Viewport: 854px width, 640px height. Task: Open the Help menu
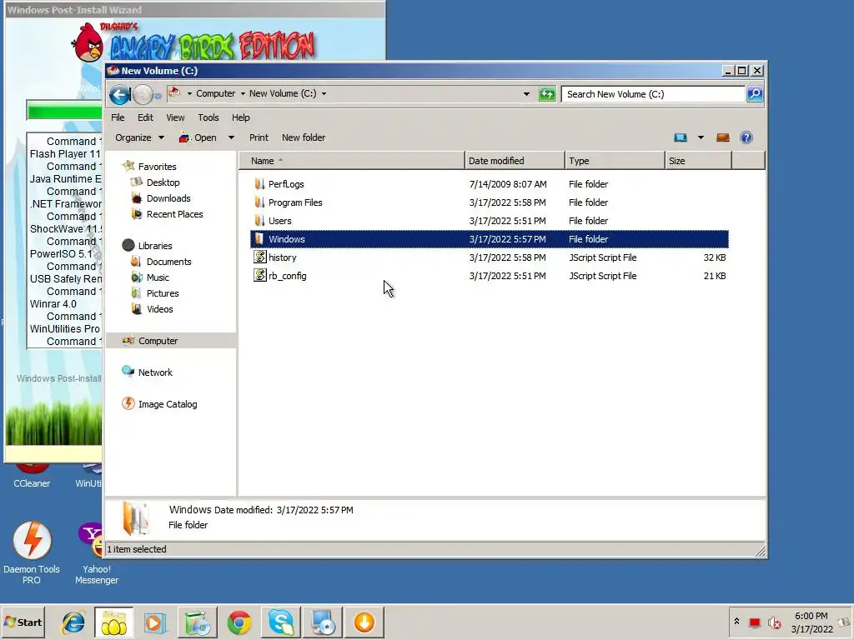point(241,117)
